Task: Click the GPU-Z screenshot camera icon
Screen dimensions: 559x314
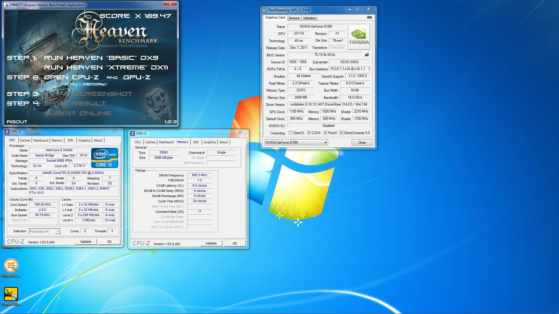Action: [x=369, y=17]
